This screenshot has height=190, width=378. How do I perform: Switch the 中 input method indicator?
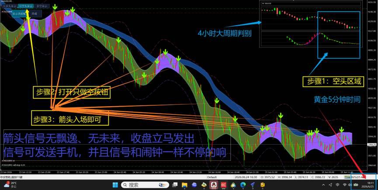click(338, 185)
